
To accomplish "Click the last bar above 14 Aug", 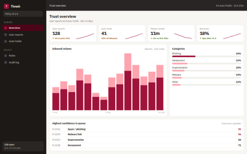I will pos(160,87).
